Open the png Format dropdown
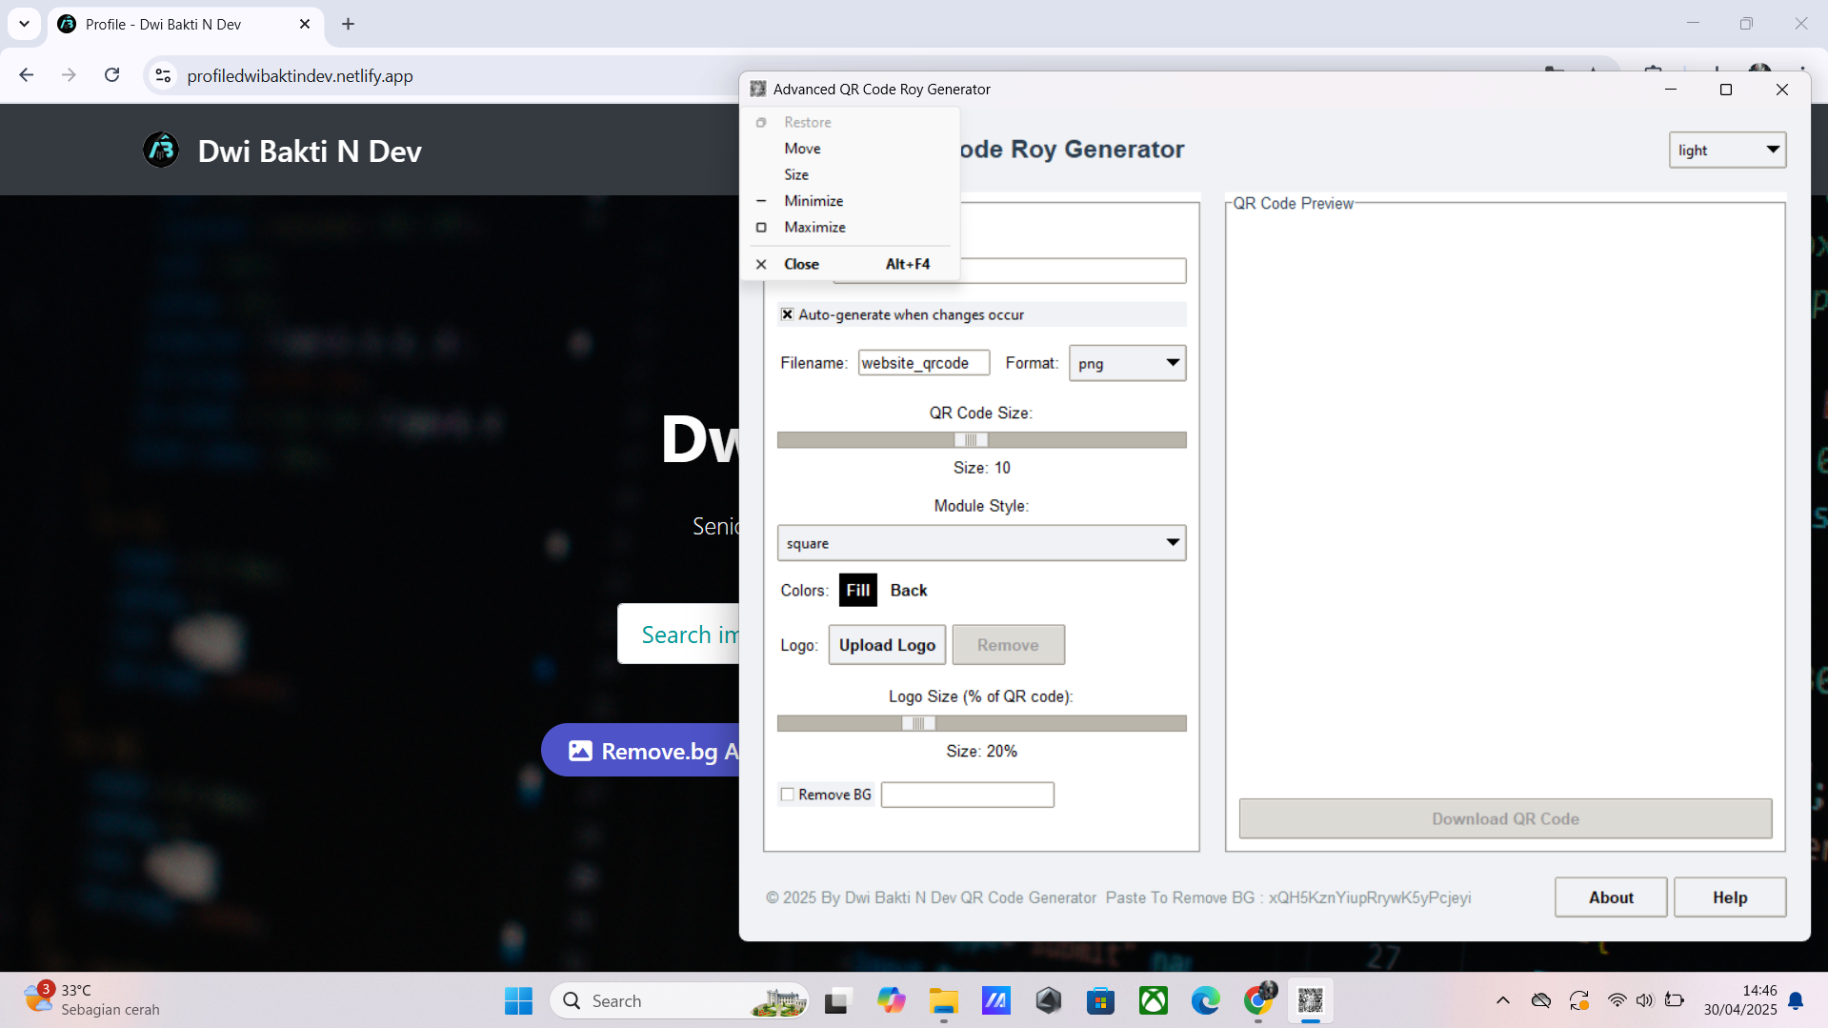Viewport: 1828px width, 1028px height. click(1127, 363)
